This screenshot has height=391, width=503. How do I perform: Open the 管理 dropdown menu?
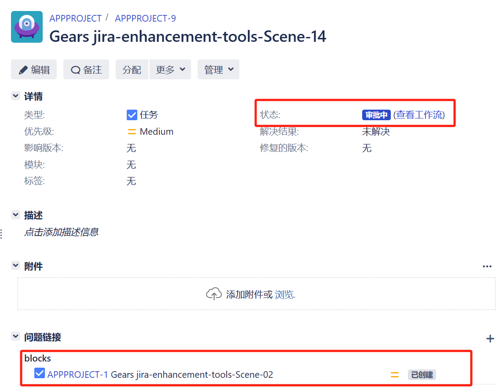[x=218, y=70]
